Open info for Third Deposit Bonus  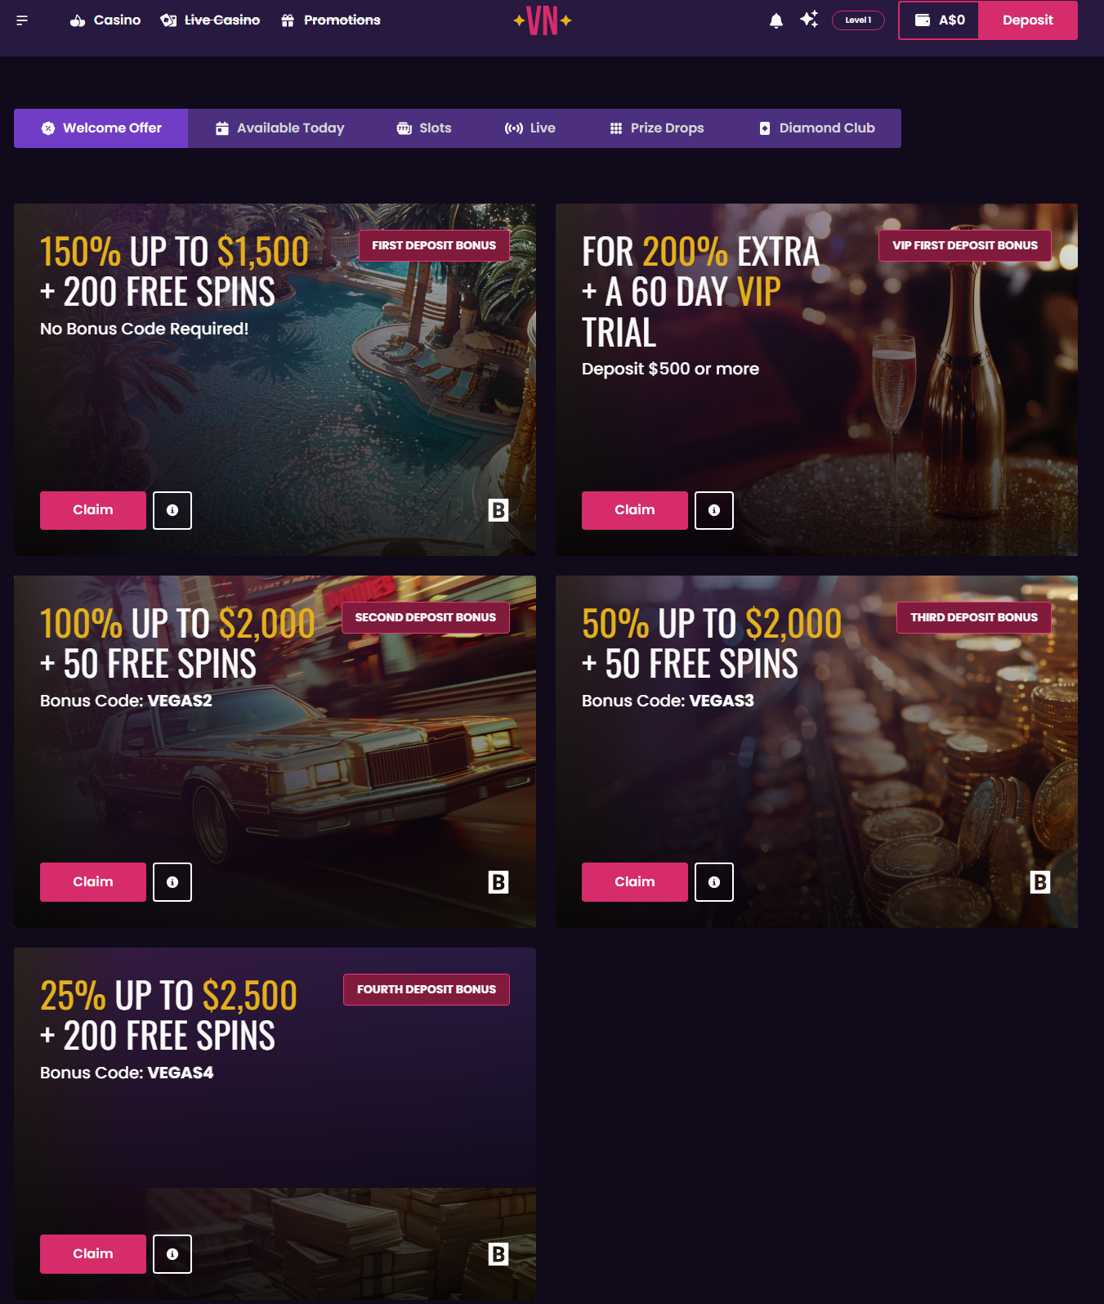tap(714, 882)
